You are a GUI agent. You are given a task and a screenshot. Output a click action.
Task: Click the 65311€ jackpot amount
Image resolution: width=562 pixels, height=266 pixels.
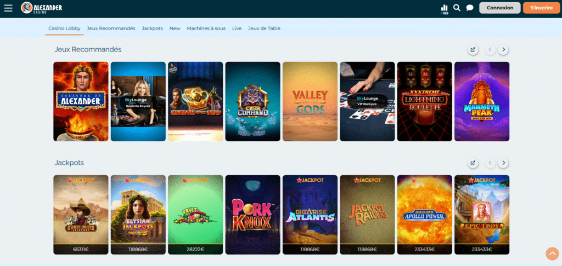81,249
